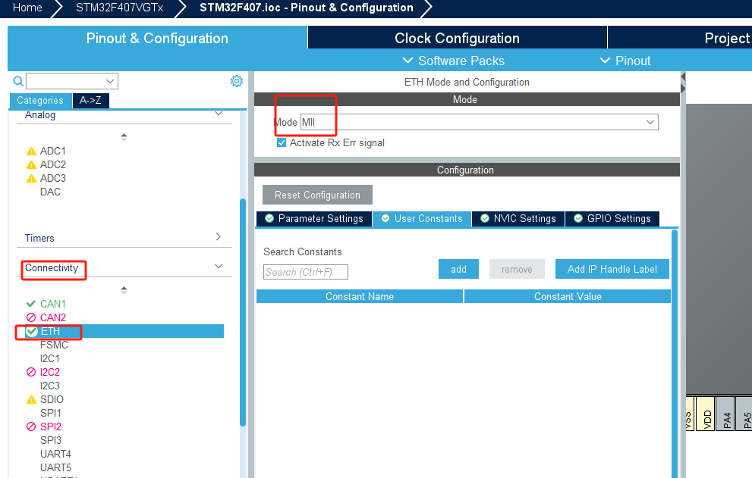This screenshot has height=478, width=752.
Task: Click STM32F407VGTx breadcrumb
Action: point(119,8)
